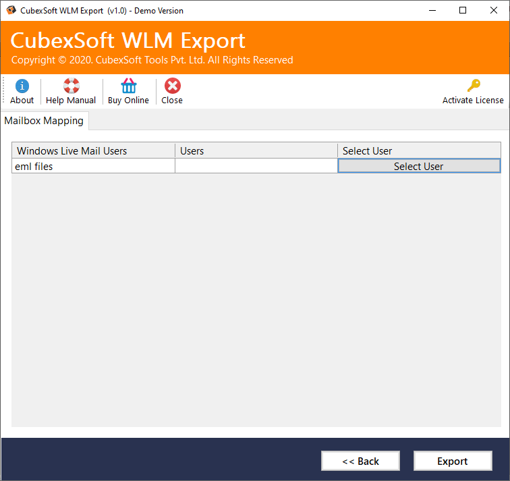Close the window using title bar X
The width and height of the screenshot is (510, 481).
pyautogui.click(x=494, y=10)
